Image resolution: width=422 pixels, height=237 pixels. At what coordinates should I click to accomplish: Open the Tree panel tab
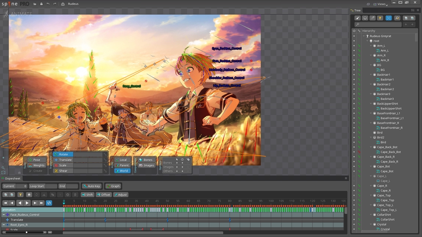click(x=356, y=11)
